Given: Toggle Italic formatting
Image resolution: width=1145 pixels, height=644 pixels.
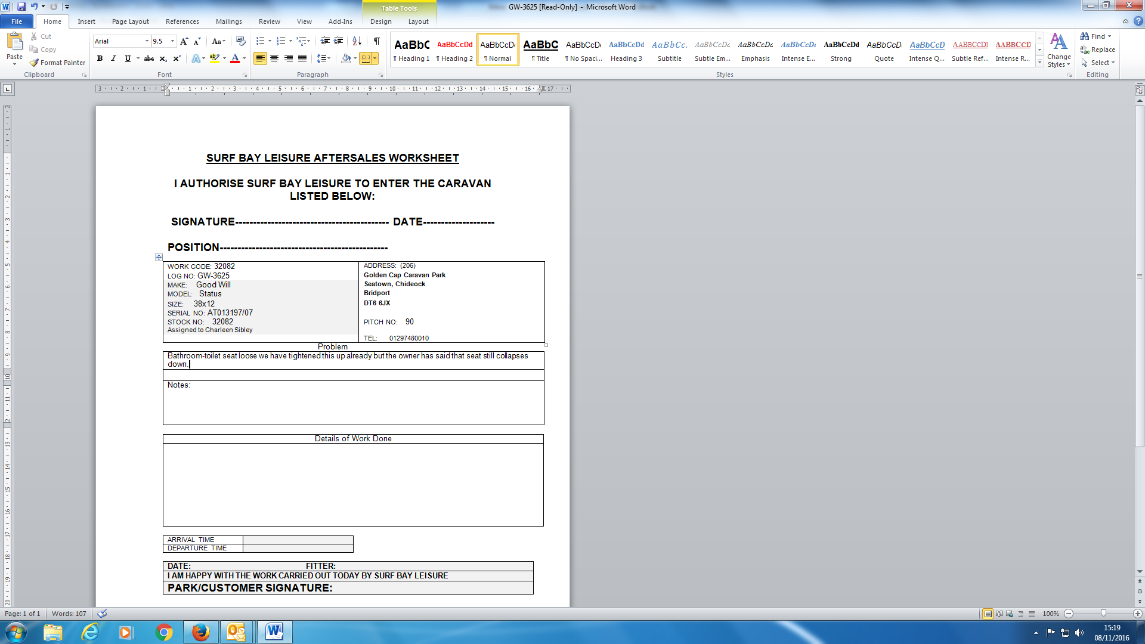Looking at the screenshot, I should (113, 58).
